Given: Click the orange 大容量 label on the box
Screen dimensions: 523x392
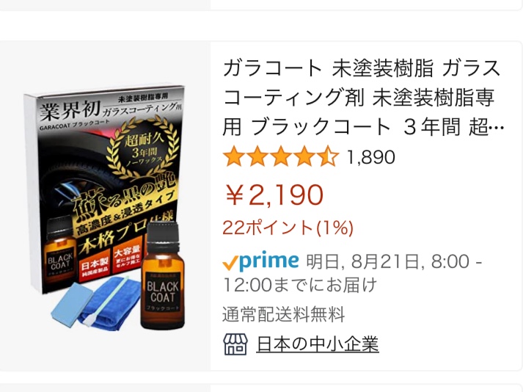Looking at the screenshot, I should point(127,260).
